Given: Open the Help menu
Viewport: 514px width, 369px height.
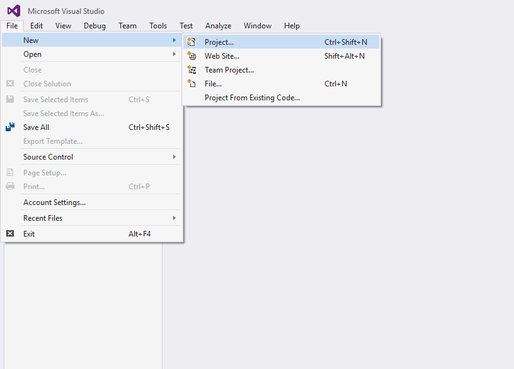Looking at the screenshot, I should (x=292, y=26).
